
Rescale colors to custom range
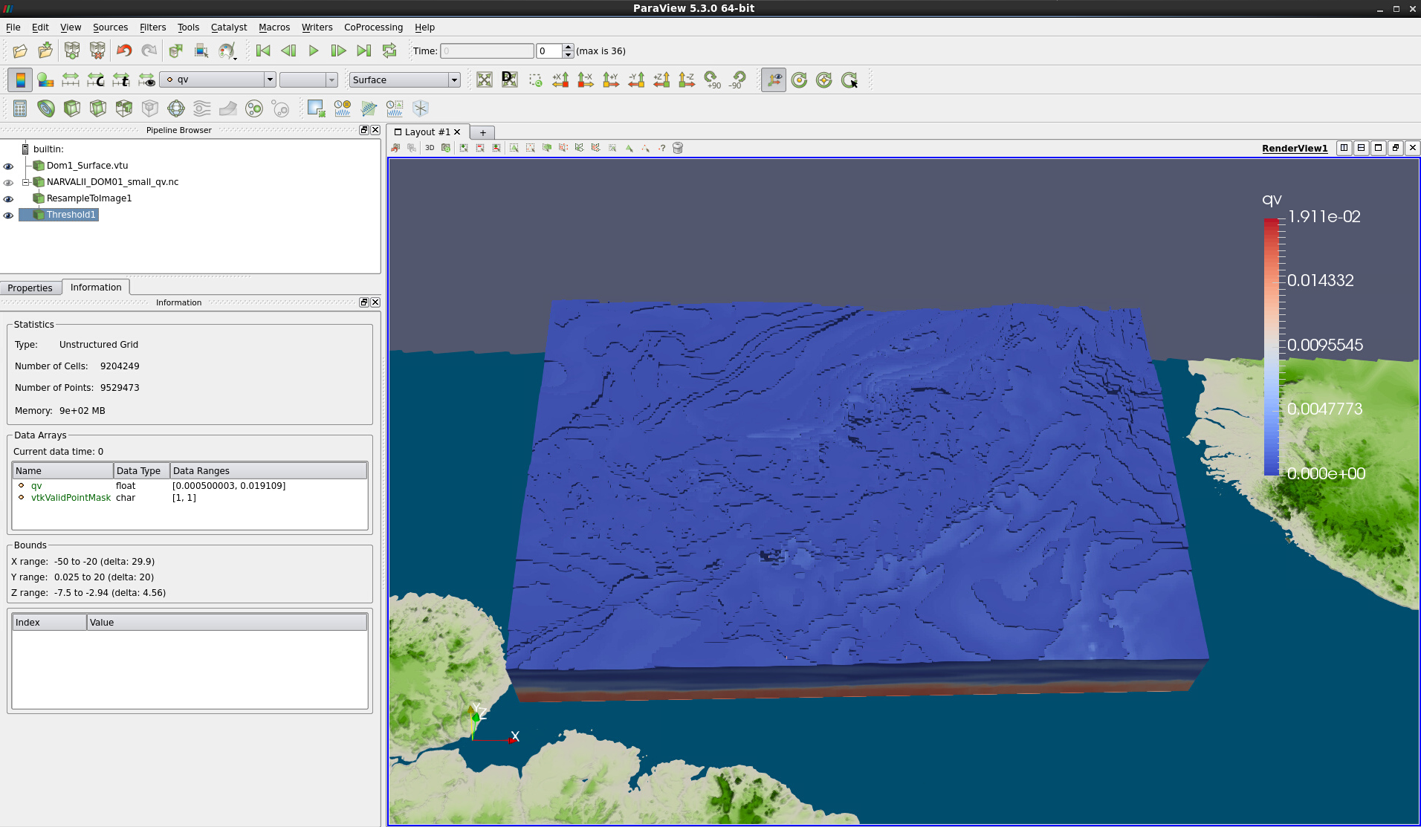96,80
